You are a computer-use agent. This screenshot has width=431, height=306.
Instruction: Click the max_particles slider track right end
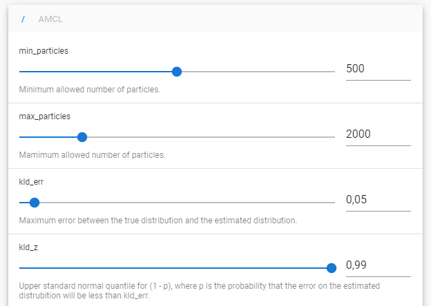334,137
